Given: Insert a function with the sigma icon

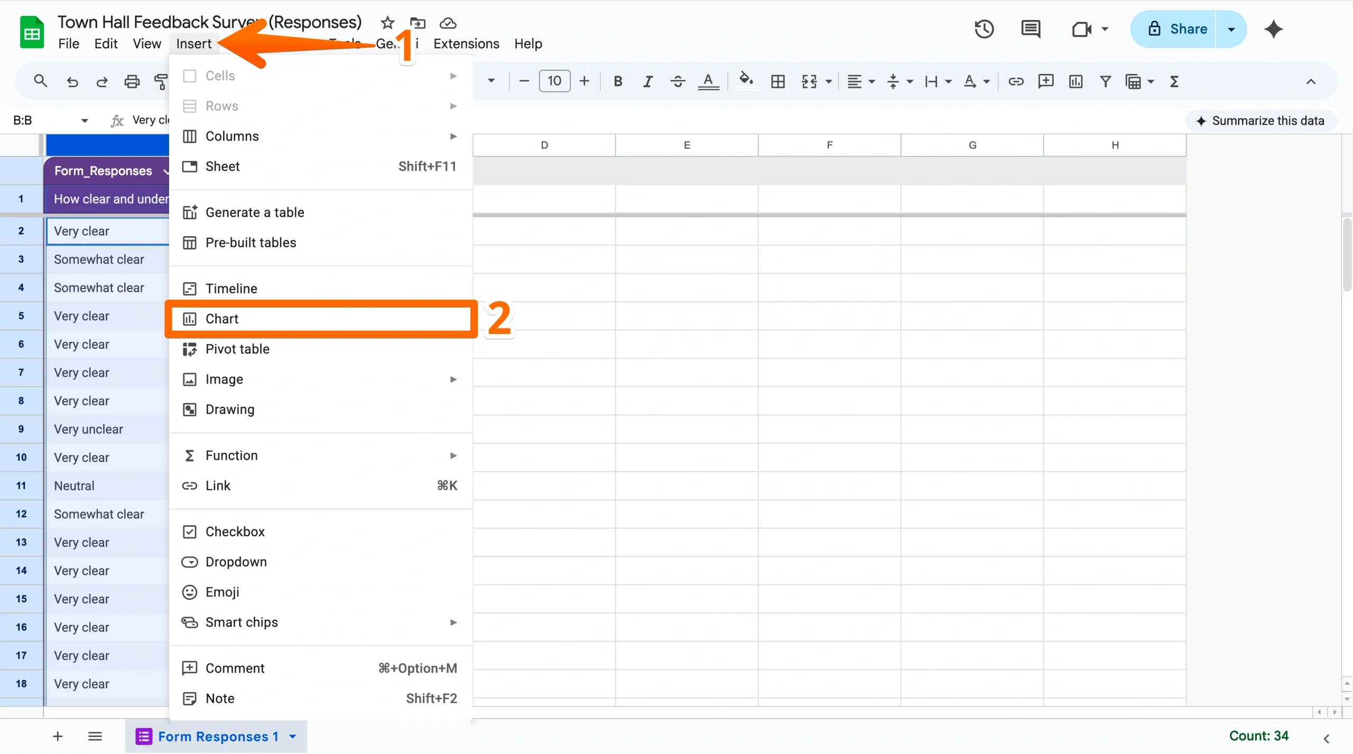Looking at the screenshot, I should click(1174, 81).
